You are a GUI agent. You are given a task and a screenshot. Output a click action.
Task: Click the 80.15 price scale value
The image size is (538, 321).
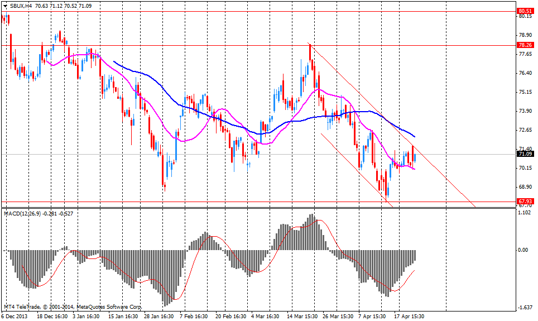pos(525,16)
